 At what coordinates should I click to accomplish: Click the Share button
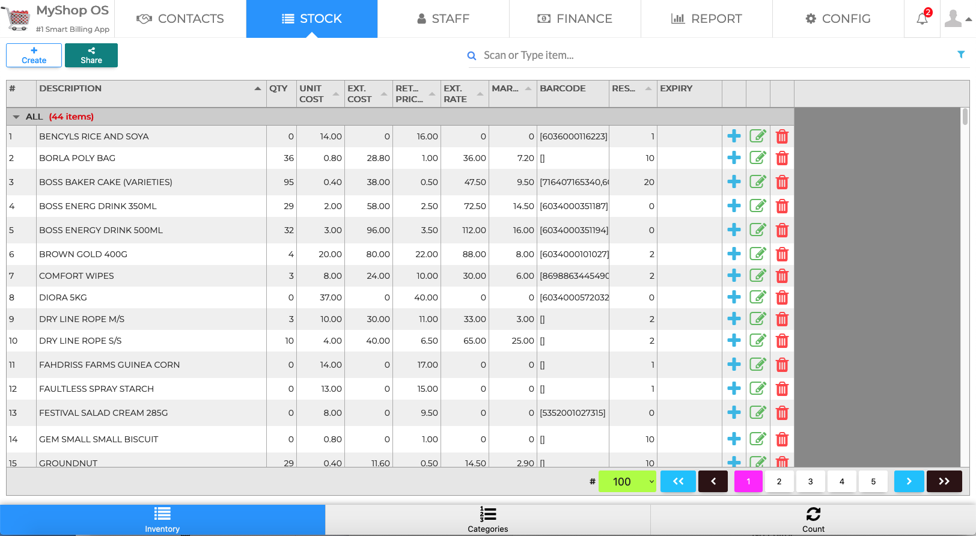[91, 55]
